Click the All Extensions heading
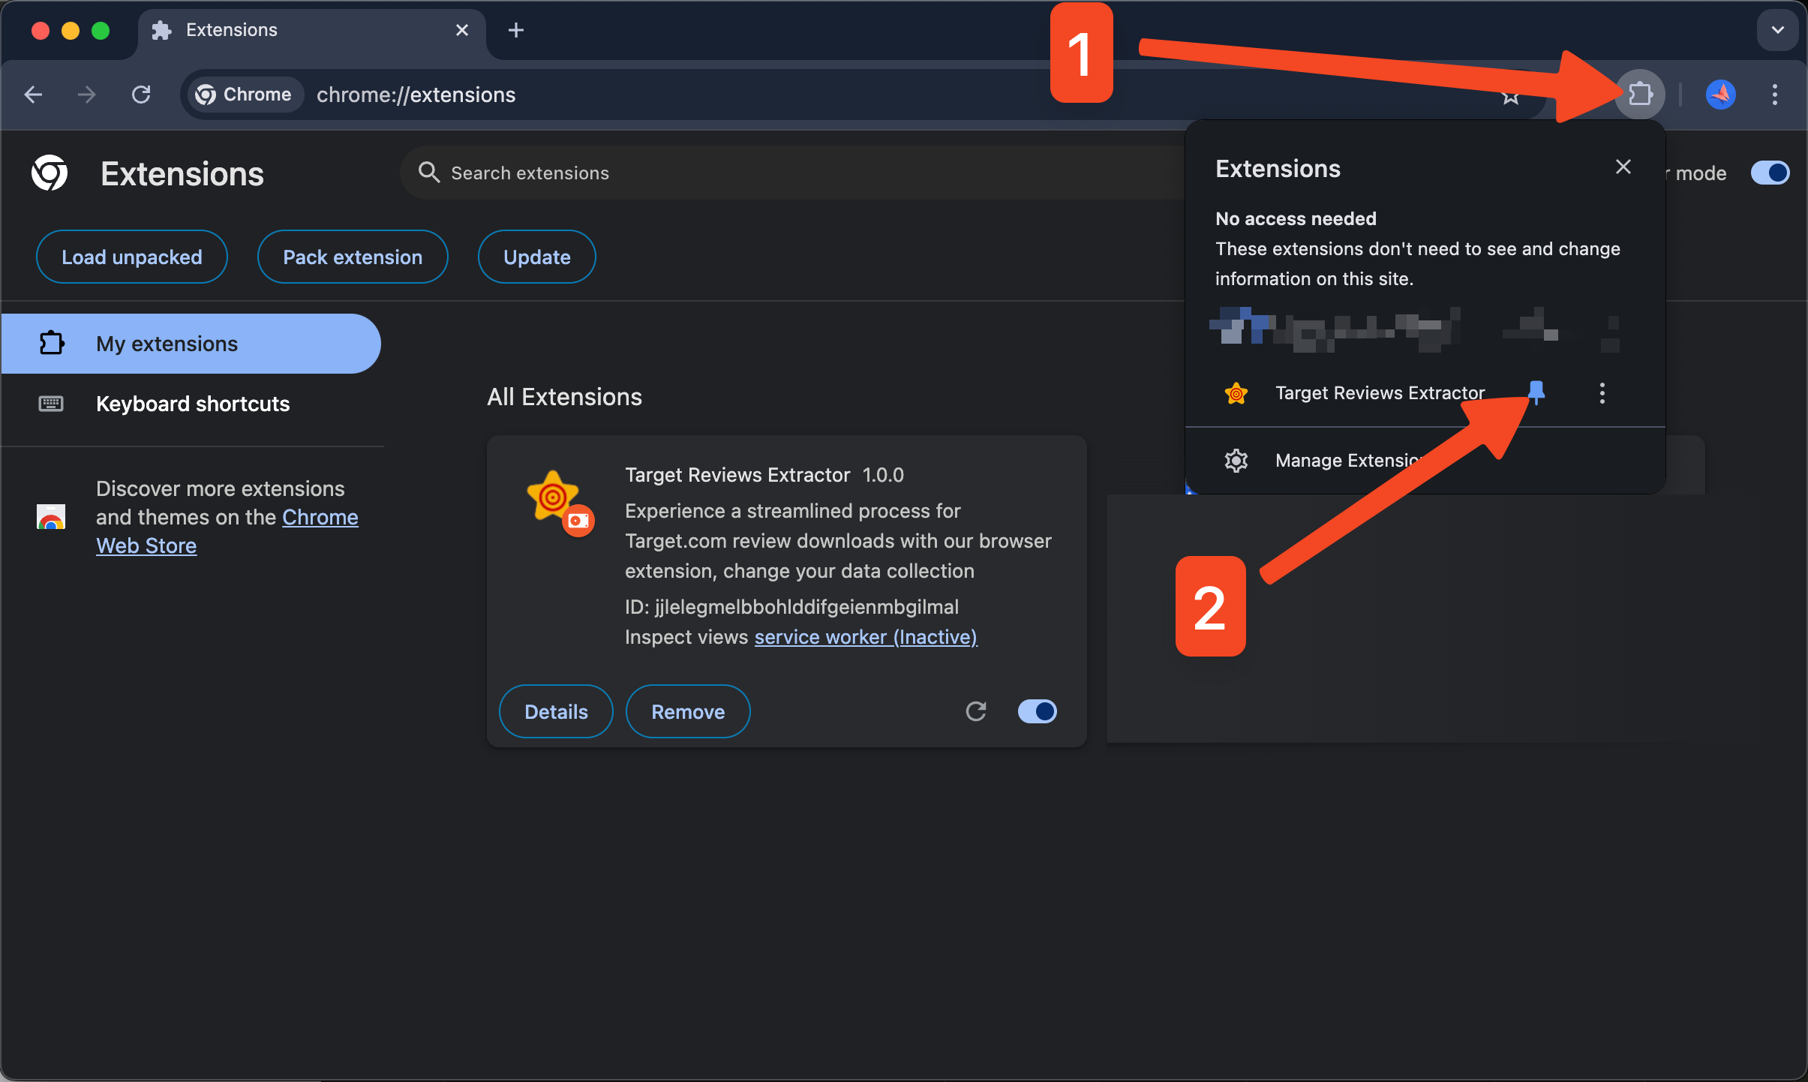Viewport: 1808px width, 1082px height. click(564, 396)
